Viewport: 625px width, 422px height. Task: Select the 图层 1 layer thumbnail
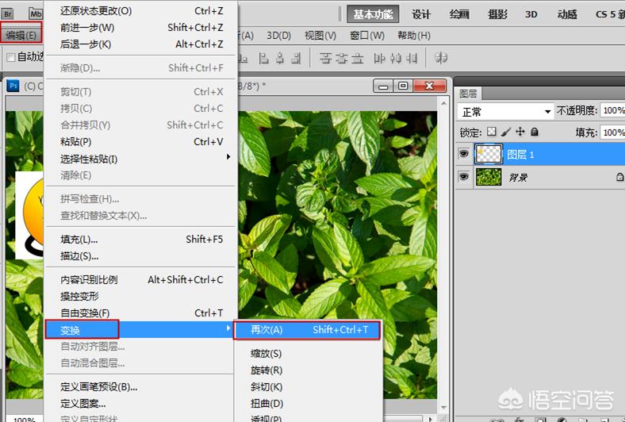(489, 154)
